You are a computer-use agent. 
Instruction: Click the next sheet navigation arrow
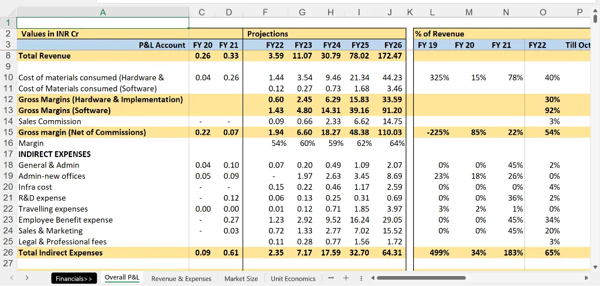pos(26,278)
